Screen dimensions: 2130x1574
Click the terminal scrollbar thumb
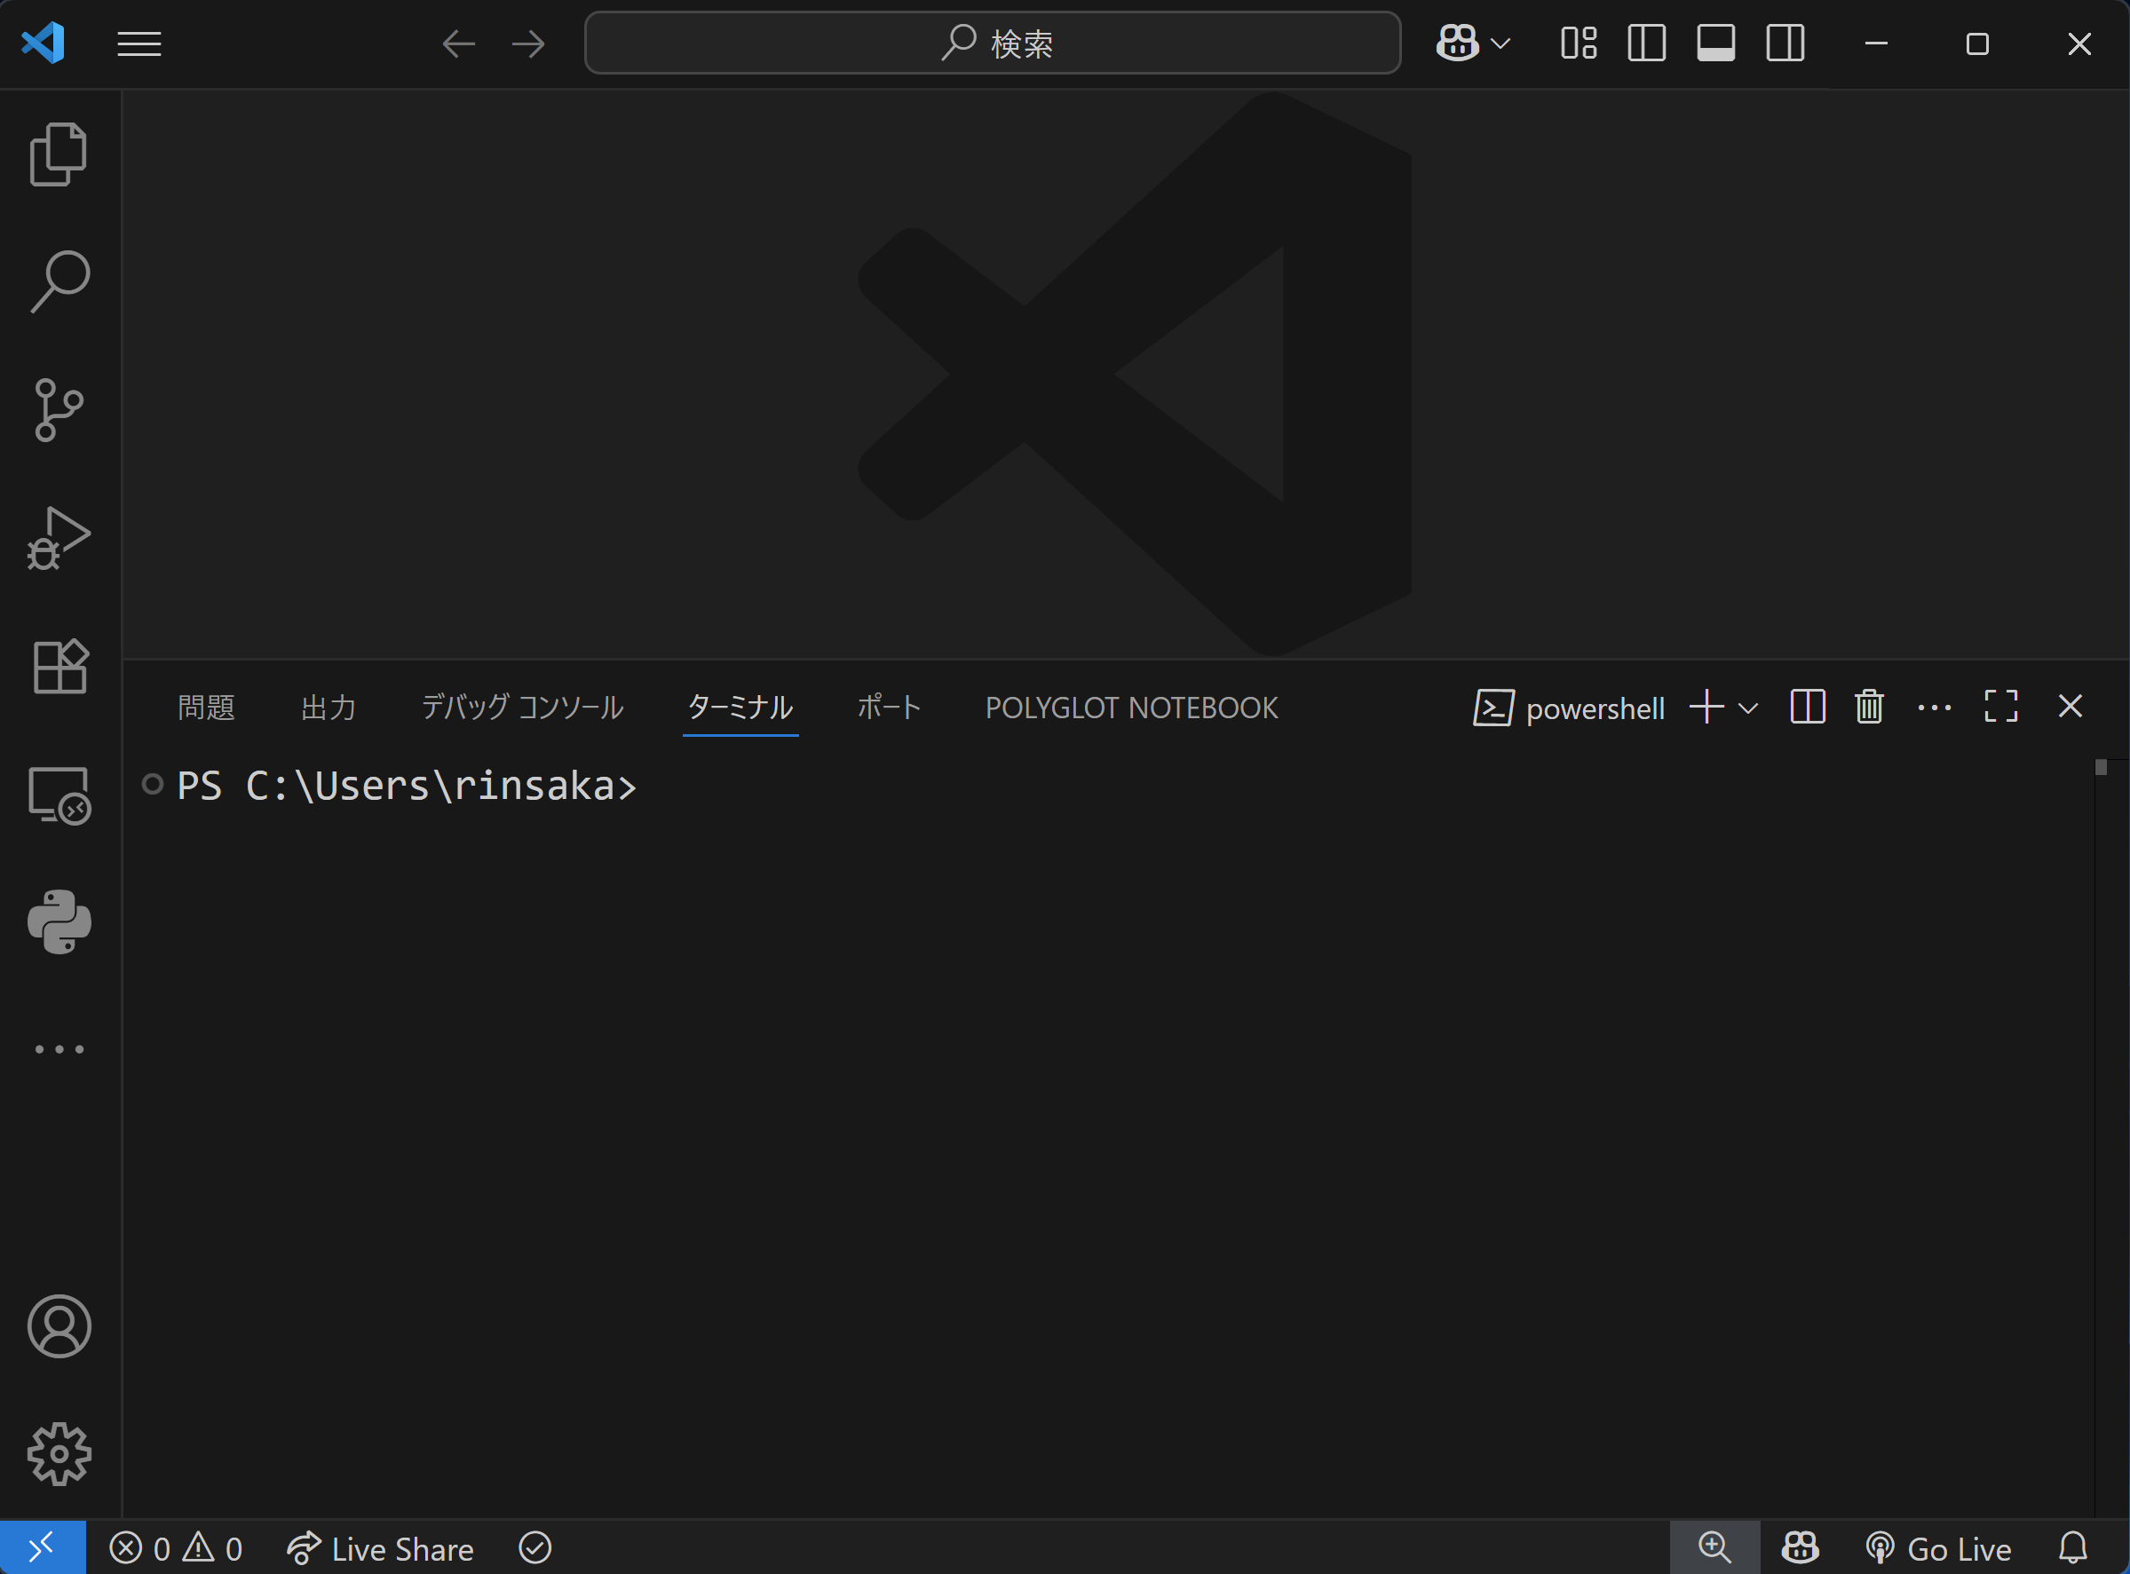pyautogui.click(x=2101, y=767)
